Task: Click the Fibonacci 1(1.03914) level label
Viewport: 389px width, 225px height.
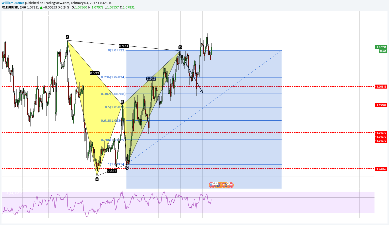Action: click(x=116, y=164)
